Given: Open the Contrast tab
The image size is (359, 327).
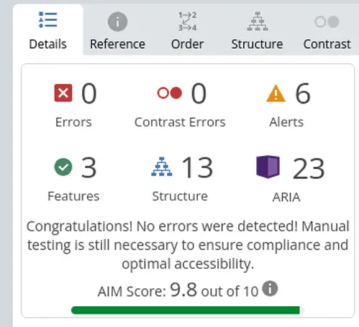Looking at the screenshot, I should click(327, 30).
